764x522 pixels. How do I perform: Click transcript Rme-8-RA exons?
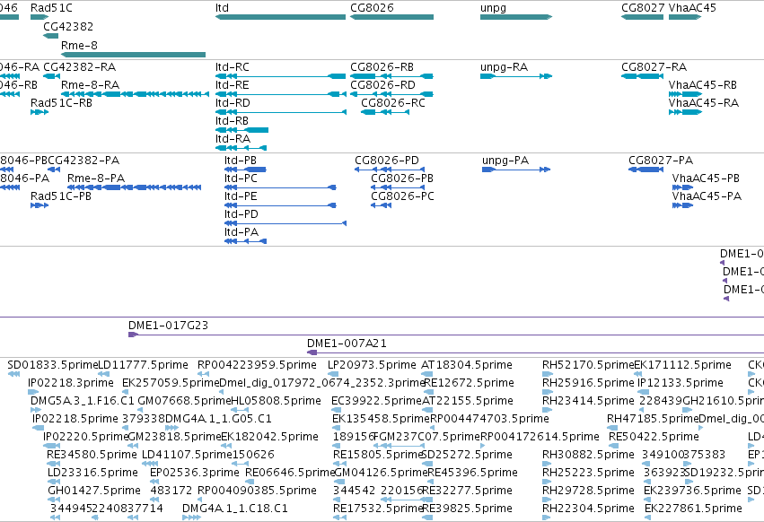pos(135,94)
